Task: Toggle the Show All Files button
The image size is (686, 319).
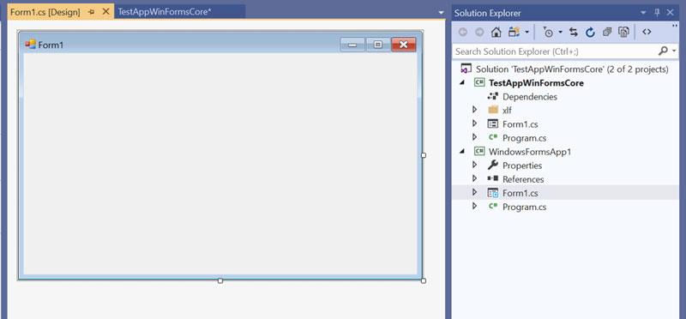Action: click(623, 32)
